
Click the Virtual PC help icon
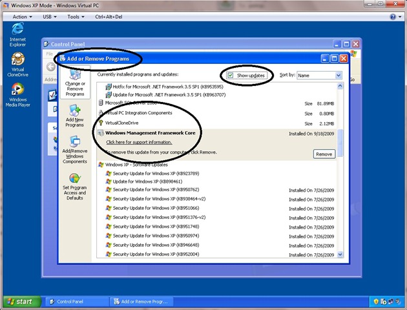click(393, 17)
